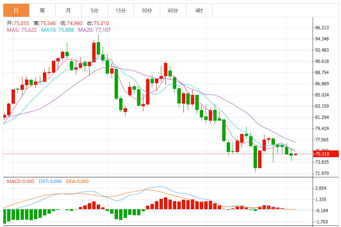Click the DEA:0.000 indicator label
This screenshot has height=227, width=341.
pos(77,181)
